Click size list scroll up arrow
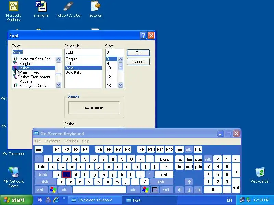 pyautogui.click(x=120, y=59)
